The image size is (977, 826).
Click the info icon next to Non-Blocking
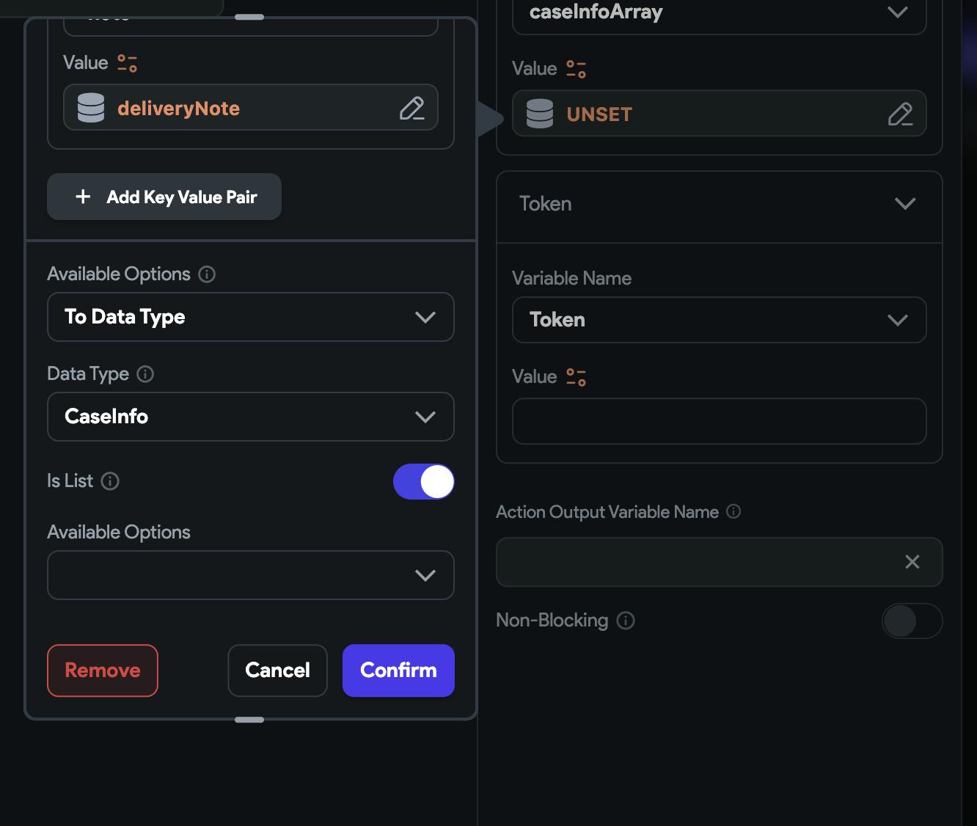(626, 621)
